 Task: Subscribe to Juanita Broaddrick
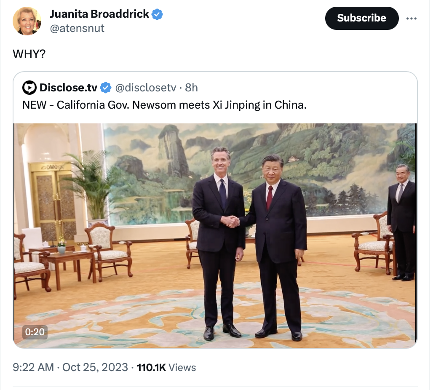coord(362,18)
